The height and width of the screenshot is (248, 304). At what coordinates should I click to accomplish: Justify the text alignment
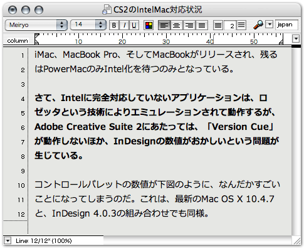tap(202, 25)
